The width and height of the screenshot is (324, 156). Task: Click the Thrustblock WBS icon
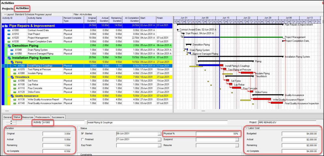coord(12,77)
